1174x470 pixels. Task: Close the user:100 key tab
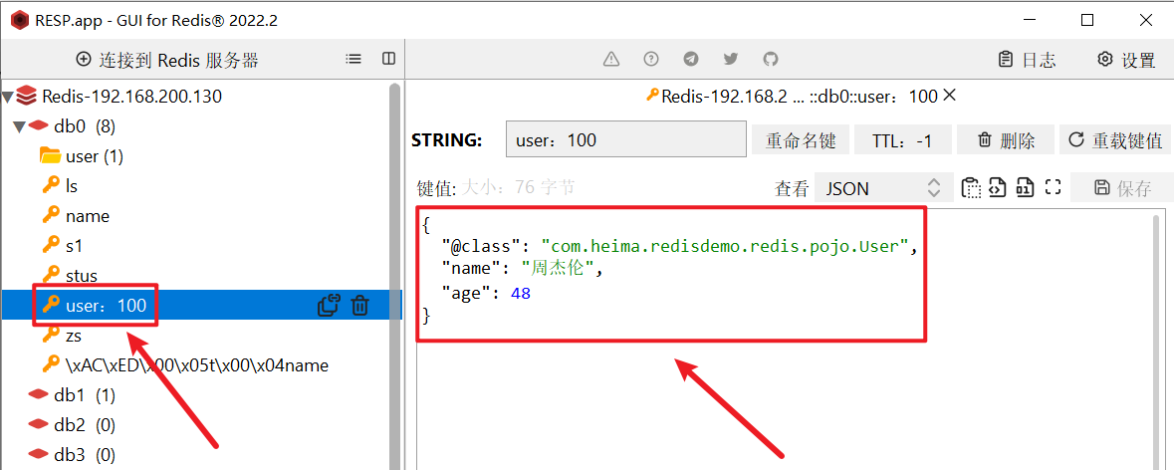949,95
